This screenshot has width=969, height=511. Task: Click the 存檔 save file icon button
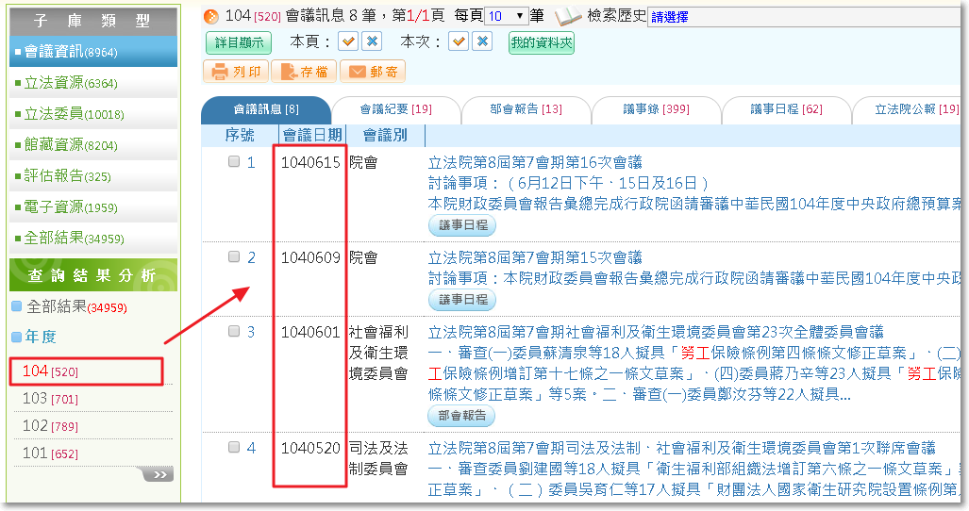click(303, 72)
